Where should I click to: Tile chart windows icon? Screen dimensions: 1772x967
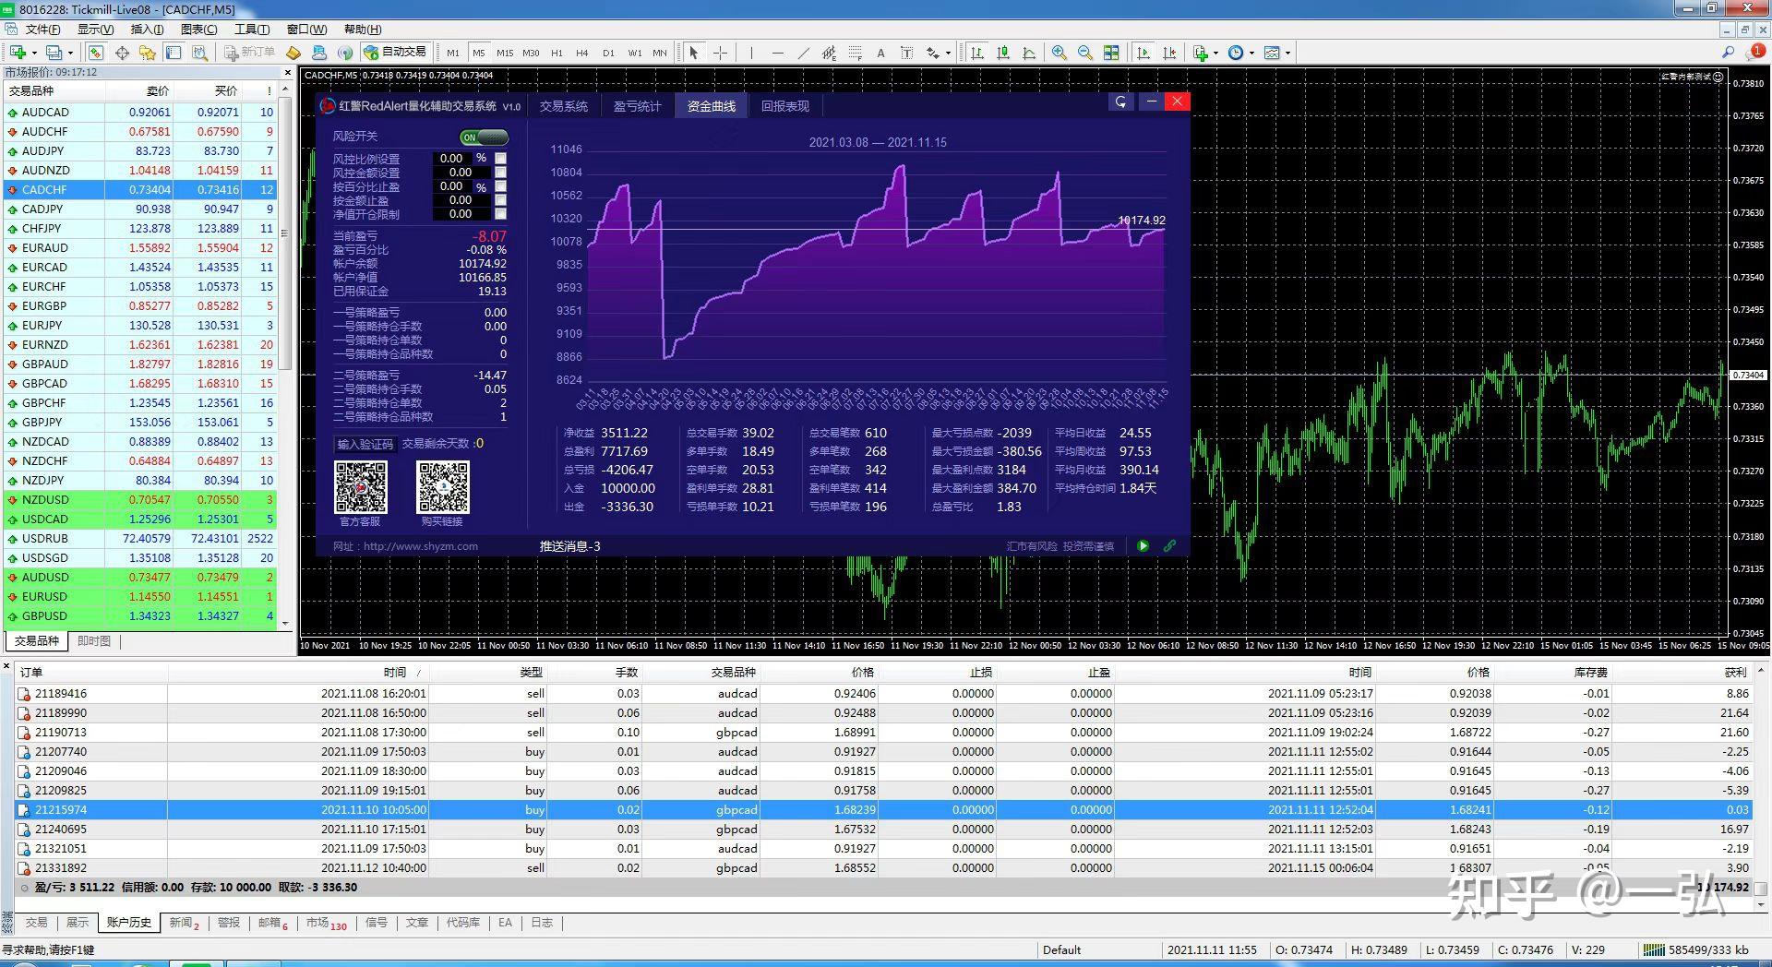(x=1111, y=53)
